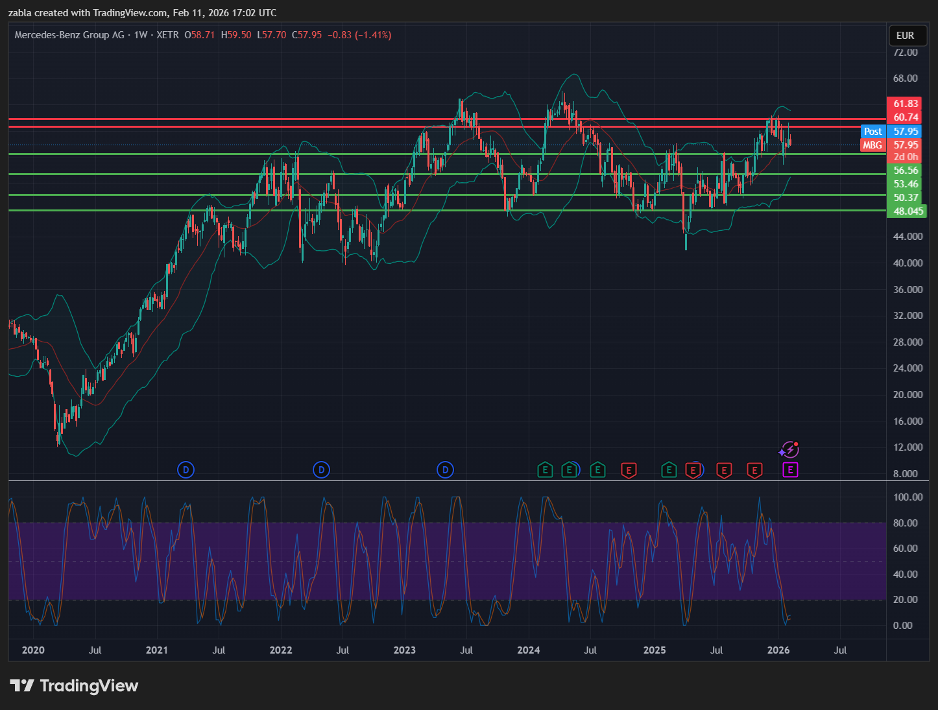Viewport: 938px width, 710px height.
Task: Click the dividend D marker near 2022
Action: 321,470
